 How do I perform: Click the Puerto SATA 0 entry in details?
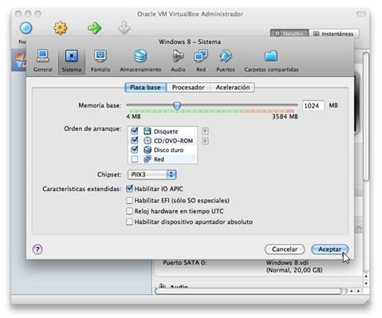pos(185,263)
